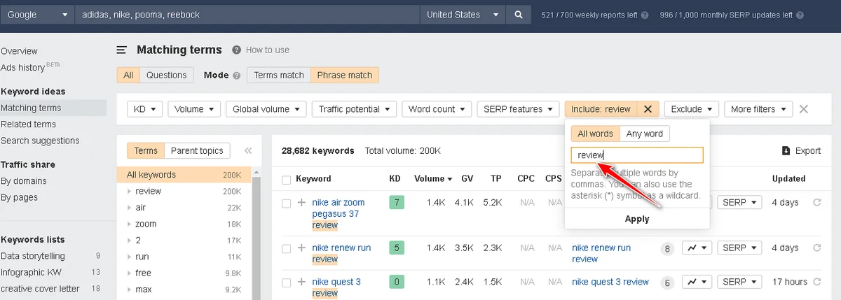Image resolution: width=841 pixels, height=300 pixels.
Task: Open the Google search engine dropdown
Action: [x=37, y=15]
